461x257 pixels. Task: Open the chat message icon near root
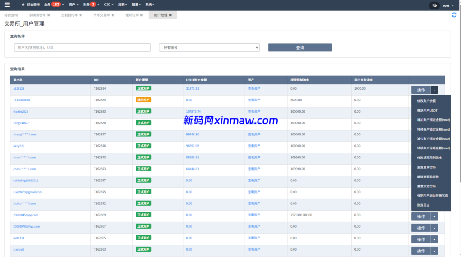(x=434, y=5)
